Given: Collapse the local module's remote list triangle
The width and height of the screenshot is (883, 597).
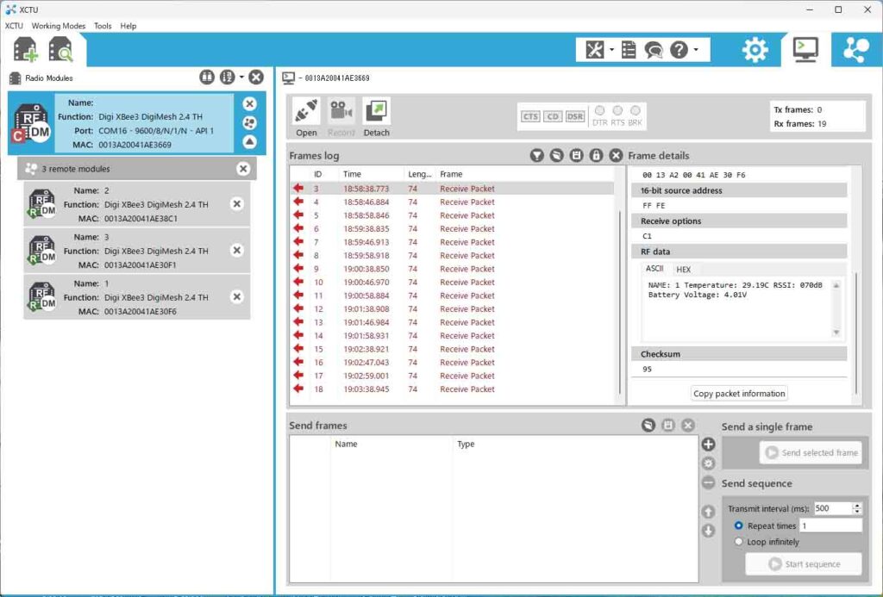Looking at the screenshot, I should point(249,142).
